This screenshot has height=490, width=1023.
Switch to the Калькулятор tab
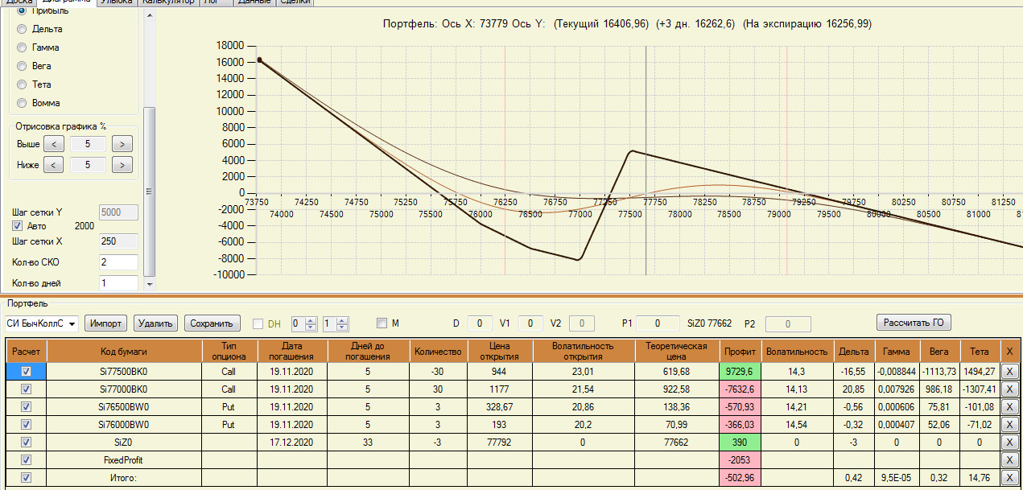(170, 3)
